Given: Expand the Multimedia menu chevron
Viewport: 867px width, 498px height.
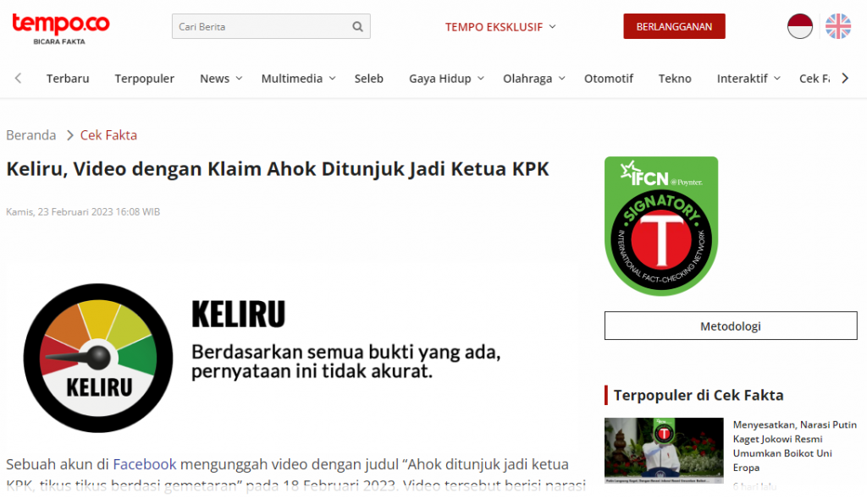Looking at the screenshot, I should click(x=332, y=79).
